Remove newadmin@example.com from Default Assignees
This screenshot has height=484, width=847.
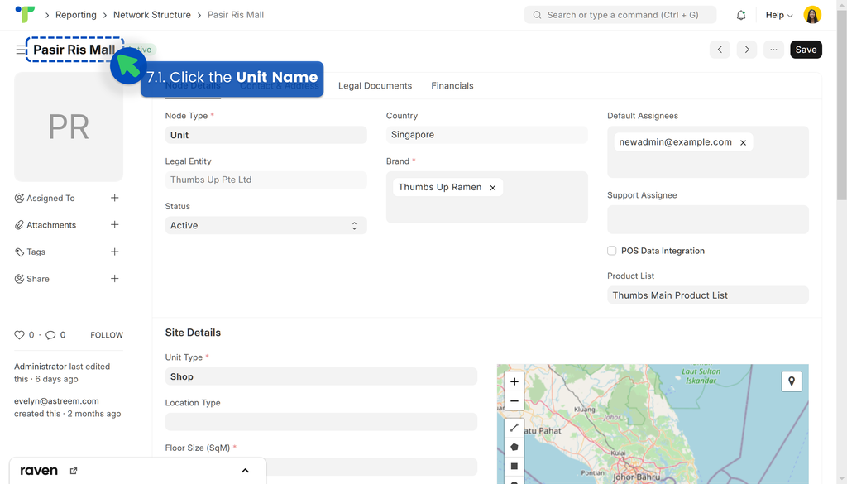coord(744,142)
